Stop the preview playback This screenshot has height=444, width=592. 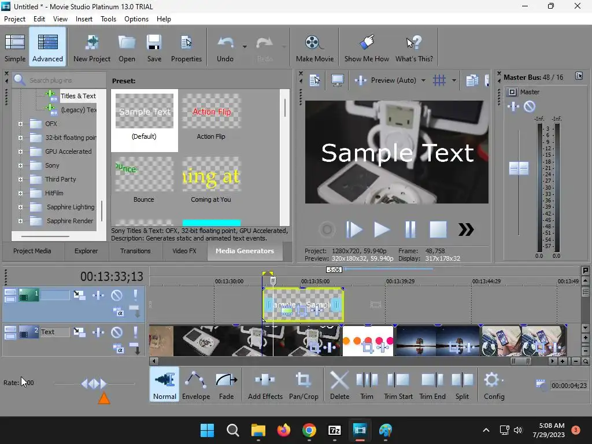click(x=438, y=230)
